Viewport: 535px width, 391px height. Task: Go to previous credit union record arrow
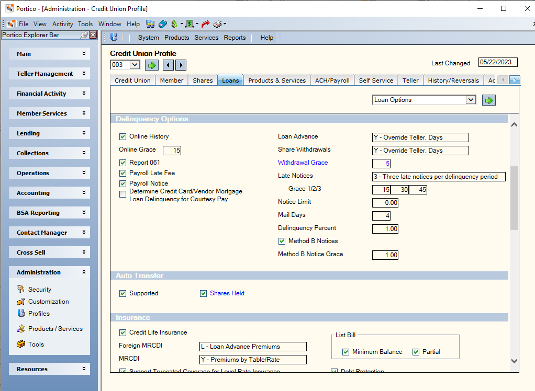point(168,65)
